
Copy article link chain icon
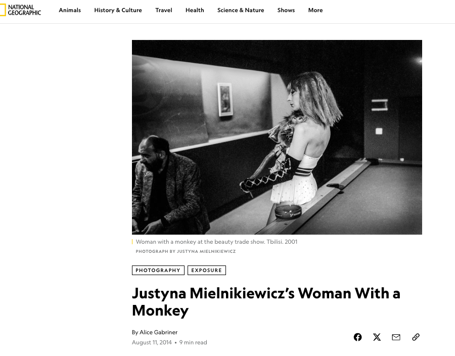click(416, 337)
